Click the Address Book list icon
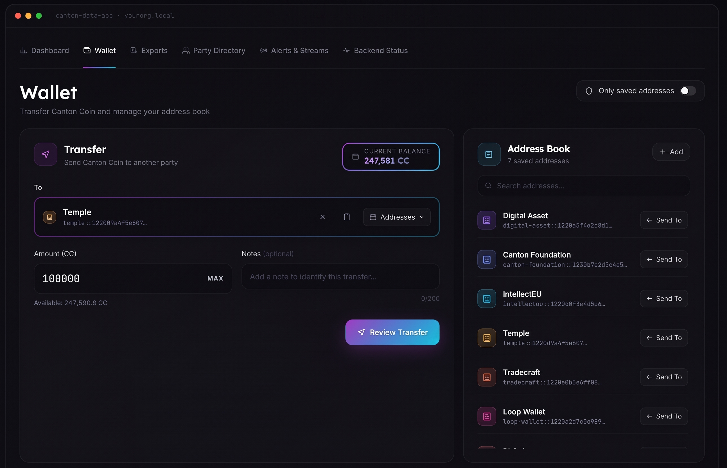727x468 pixels. tap(489, 154)
